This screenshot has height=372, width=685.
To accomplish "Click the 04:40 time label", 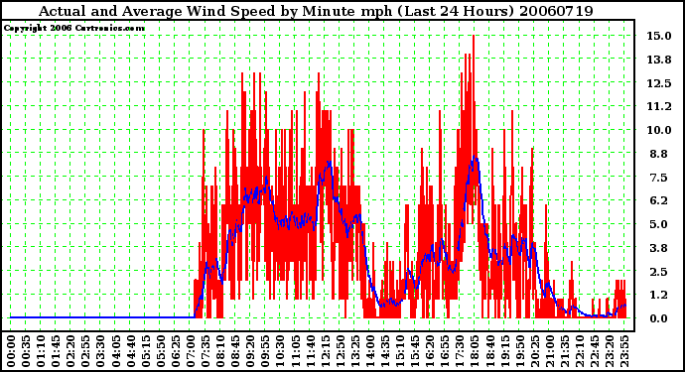I will click(131, 351).
